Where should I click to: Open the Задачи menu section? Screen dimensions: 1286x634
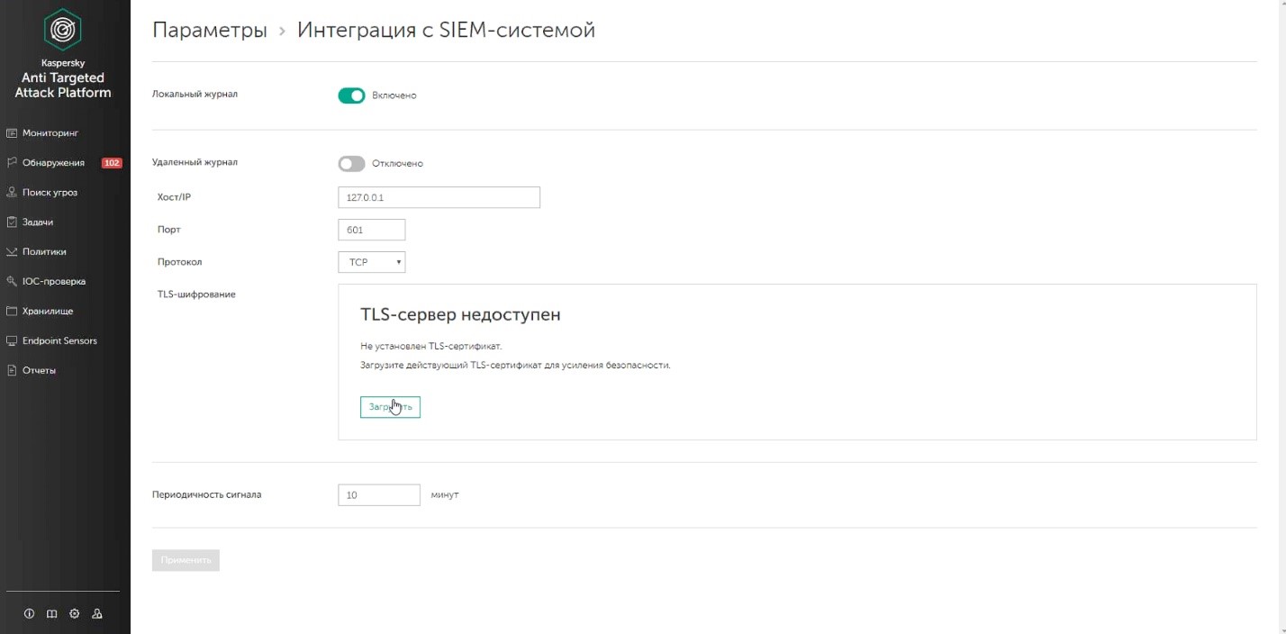tap(38, 222)
